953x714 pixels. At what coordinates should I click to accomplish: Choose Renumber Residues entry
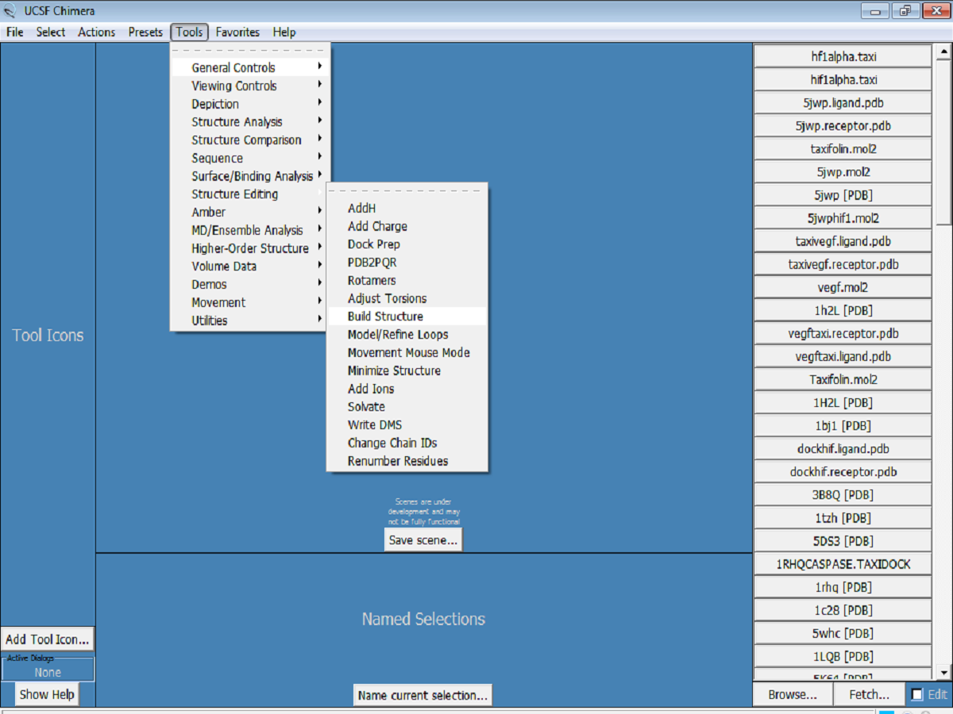click(x=407, y=461)
